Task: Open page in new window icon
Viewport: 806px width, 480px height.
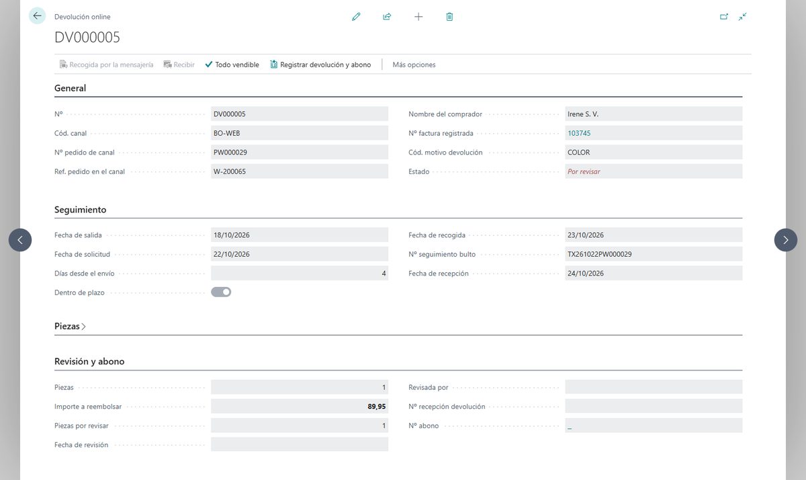Action: point(724,16)
